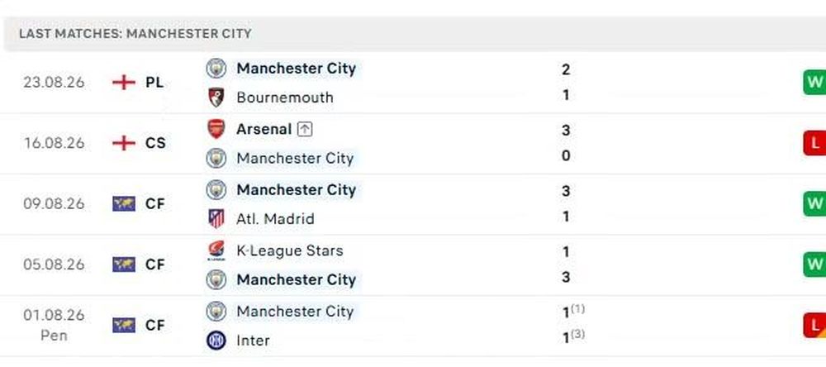Open the Inter team link

click(x=253, y=341)
